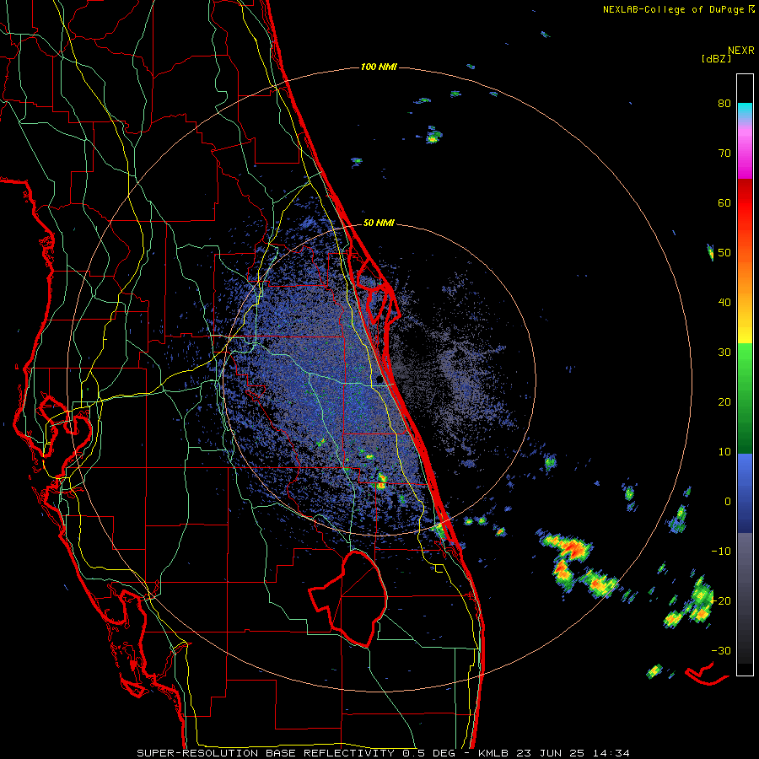Click the red band of the color bar
759x759 pixels.
(x=745, y=203)
